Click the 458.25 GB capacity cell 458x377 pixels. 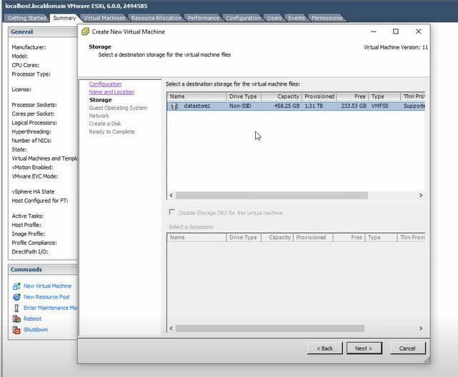click(287, 106)
